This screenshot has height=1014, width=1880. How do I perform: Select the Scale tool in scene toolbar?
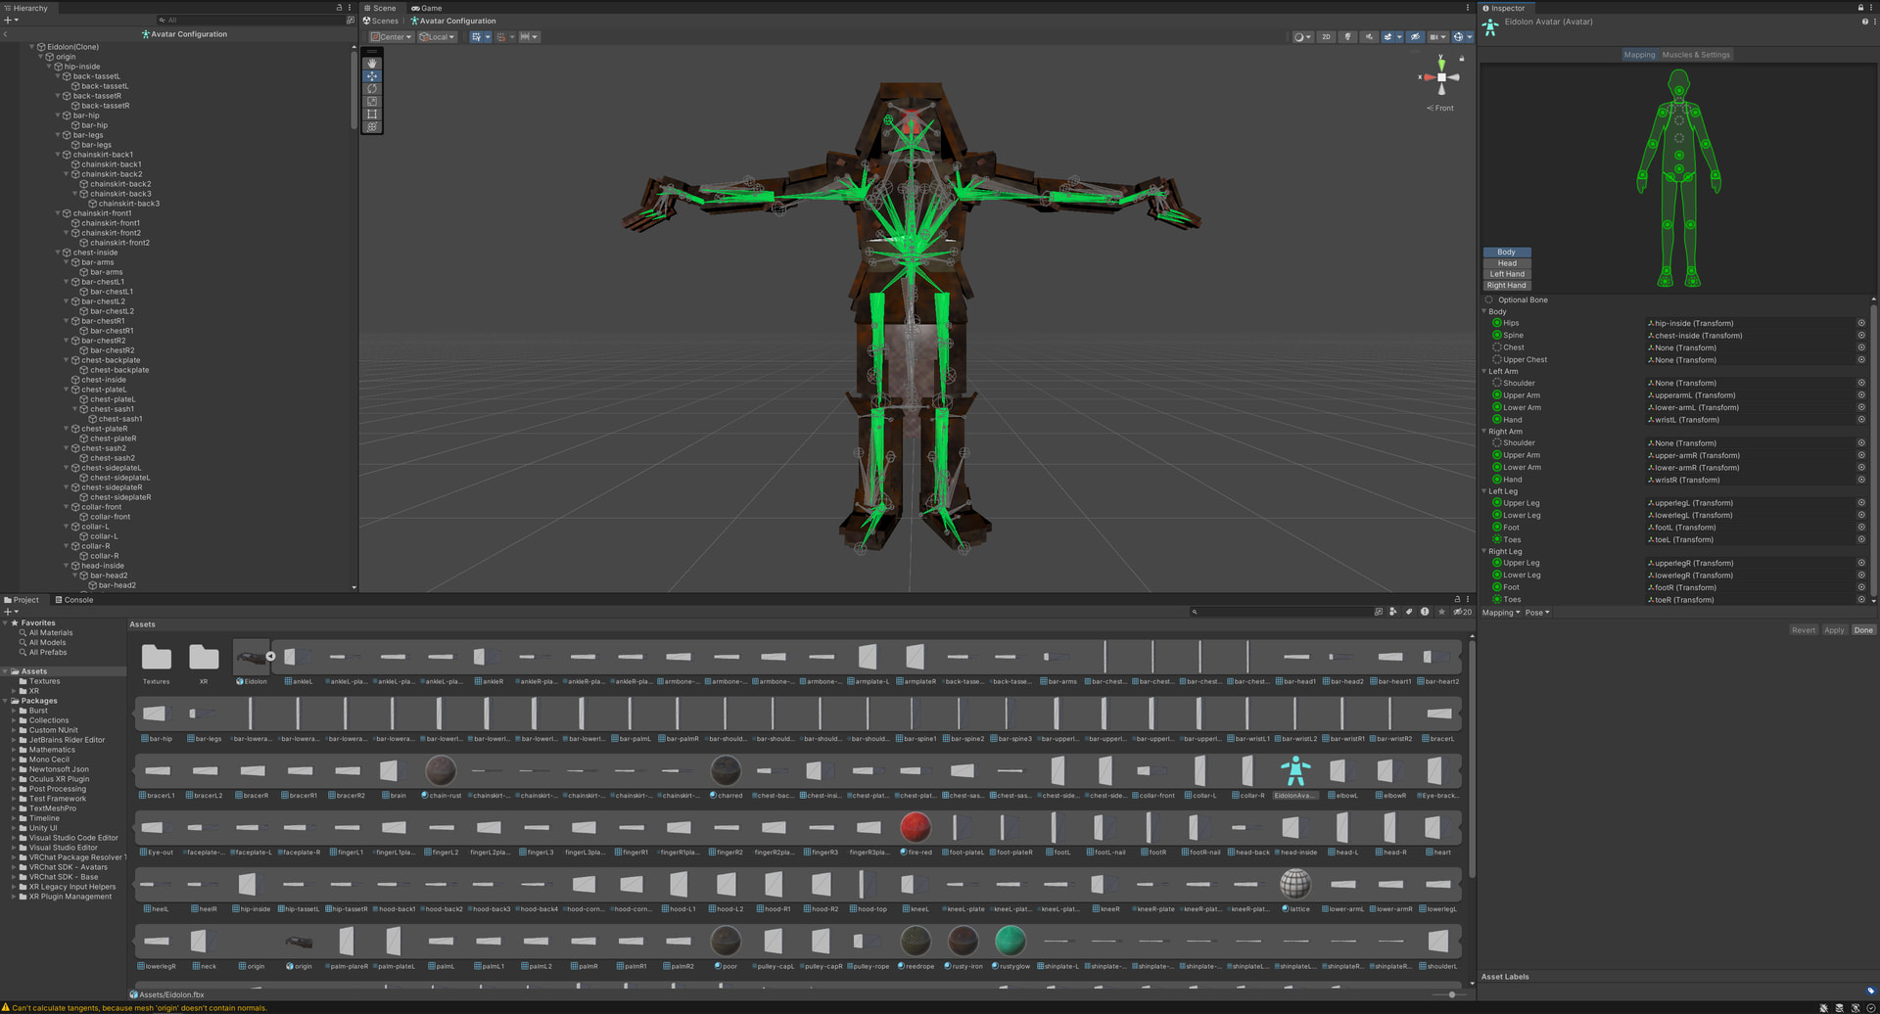tap(372, 102)
